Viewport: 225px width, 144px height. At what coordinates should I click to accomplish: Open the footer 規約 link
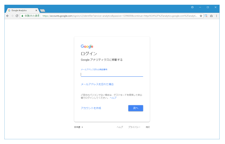[148, 127]
